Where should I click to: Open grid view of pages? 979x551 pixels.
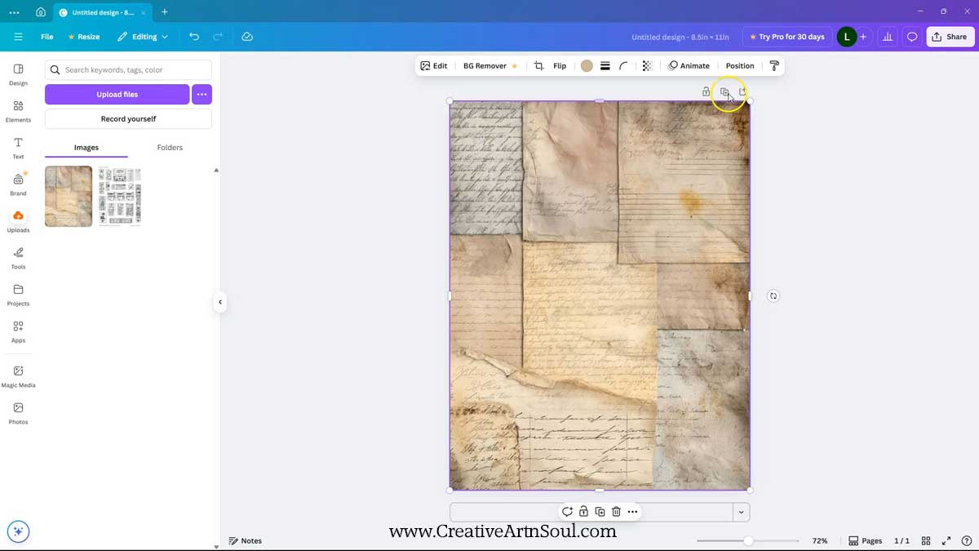[926, 540]
